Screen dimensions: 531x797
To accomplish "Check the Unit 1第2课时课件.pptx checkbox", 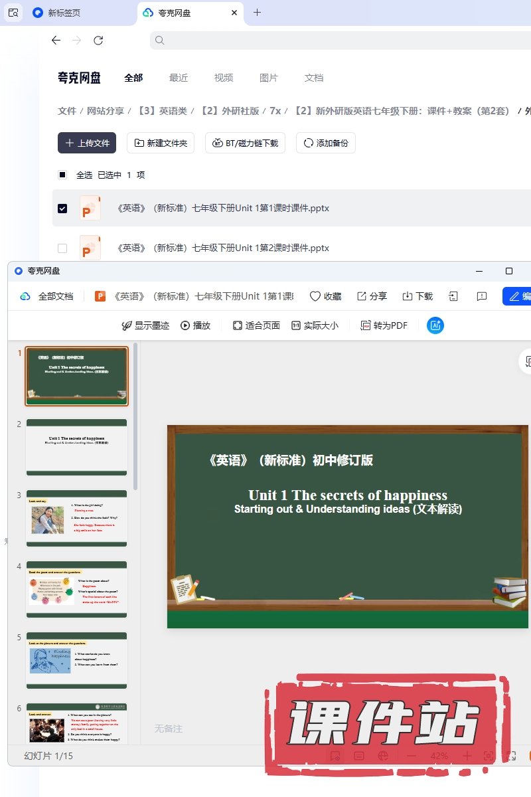I will 62,248.
